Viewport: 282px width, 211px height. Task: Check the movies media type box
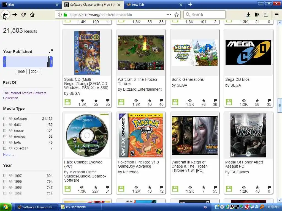(5, 136)
